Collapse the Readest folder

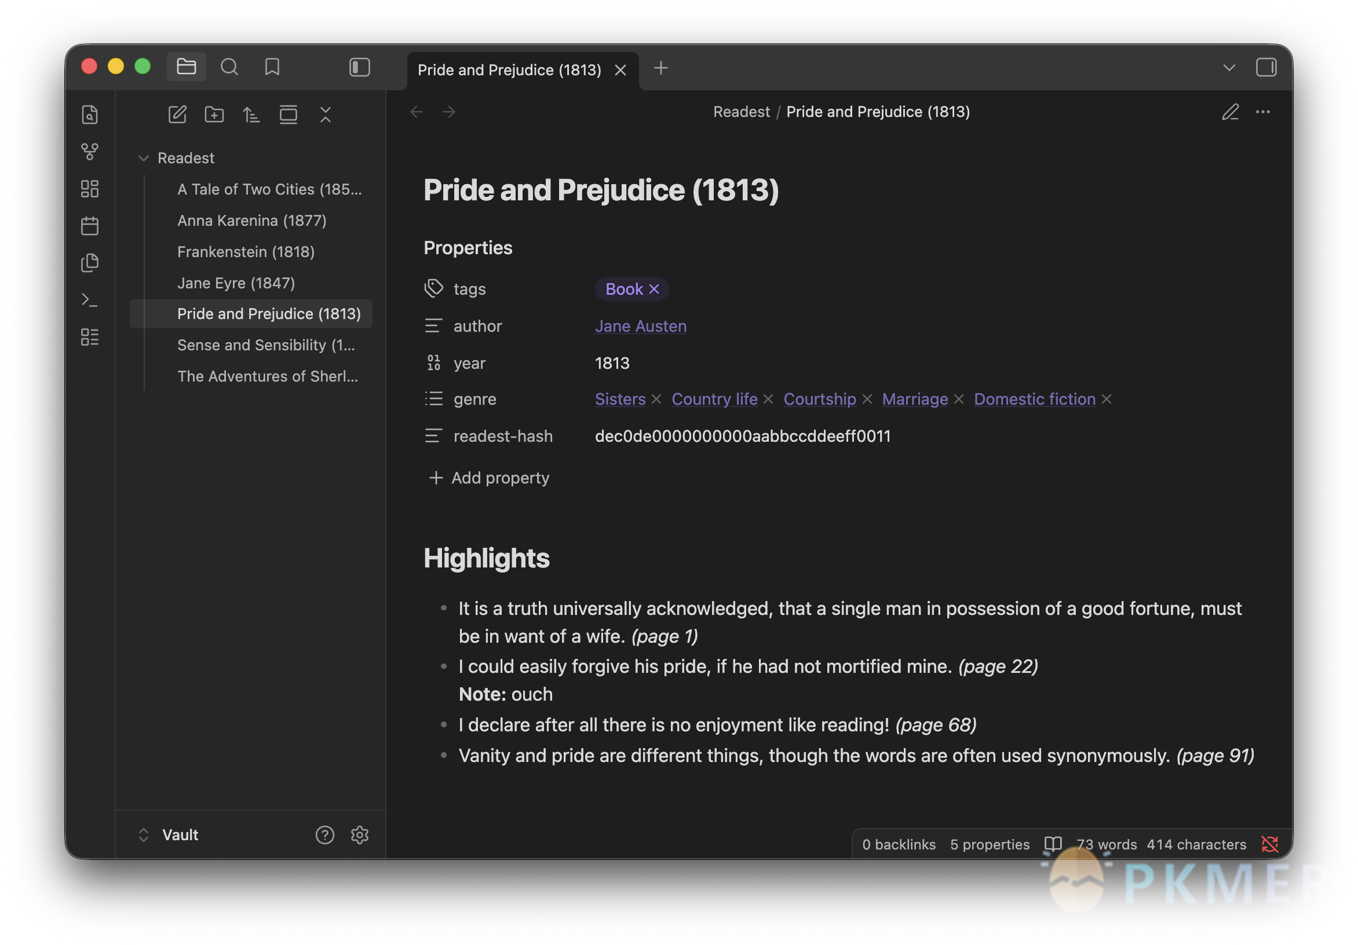pos(143,158)
